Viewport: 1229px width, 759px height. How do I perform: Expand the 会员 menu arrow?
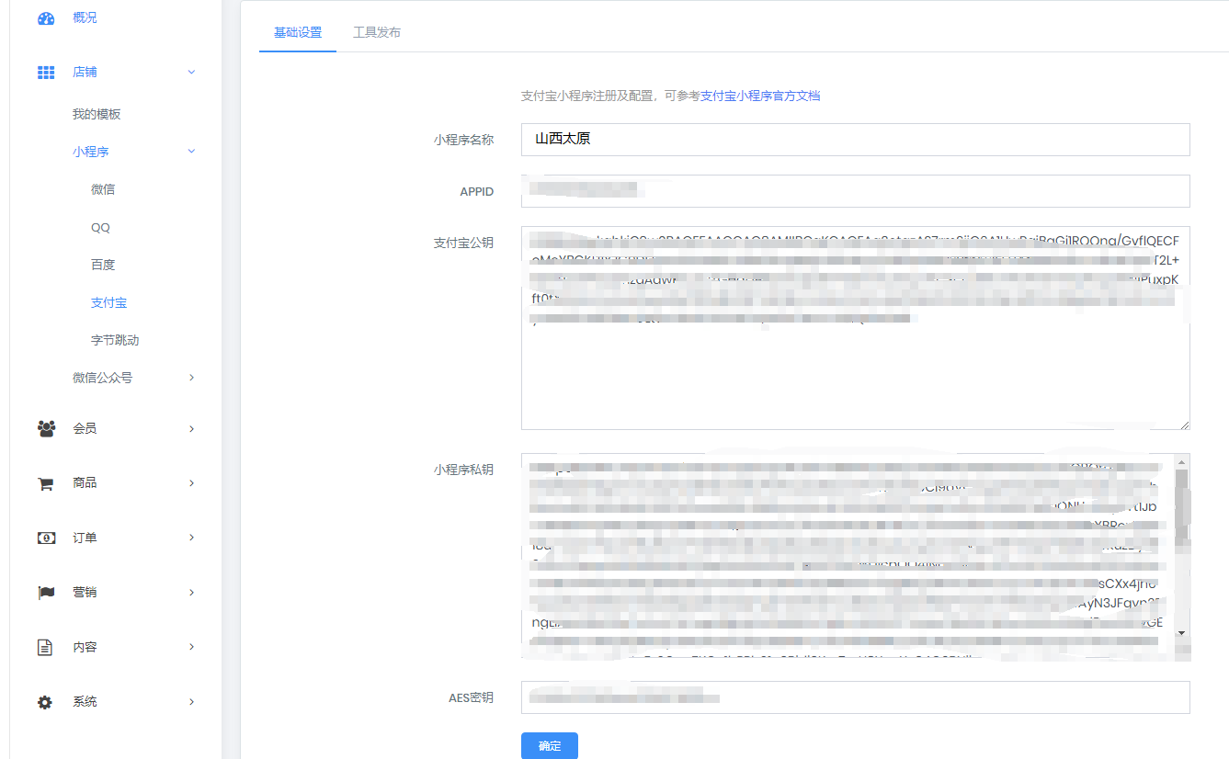(x=191, y=428)
